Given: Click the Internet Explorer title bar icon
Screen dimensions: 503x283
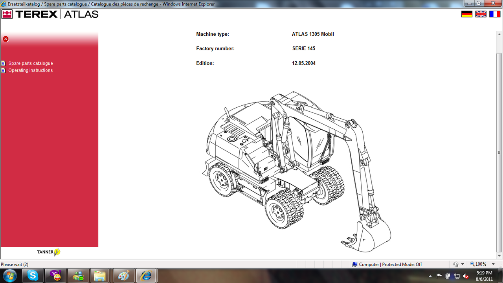Looking at the screenshot, I should tap(4, 4).
